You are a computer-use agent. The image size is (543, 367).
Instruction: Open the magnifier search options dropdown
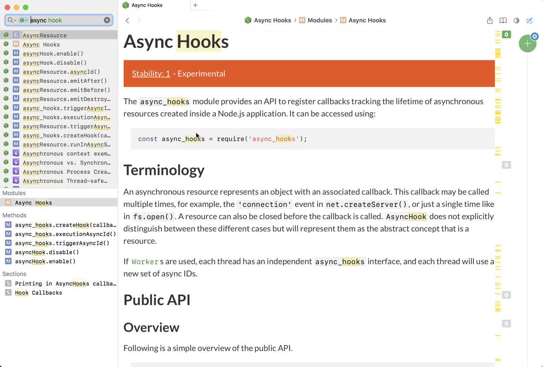tap(12, 20)
